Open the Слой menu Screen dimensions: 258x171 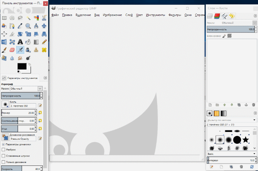(129, 15)
